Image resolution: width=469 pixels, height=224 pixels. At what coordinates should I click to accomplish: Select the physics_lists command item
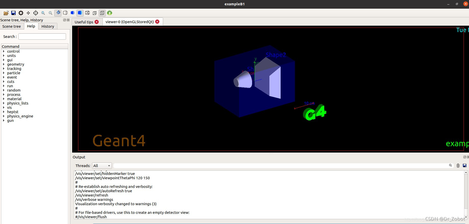(18, 103)
